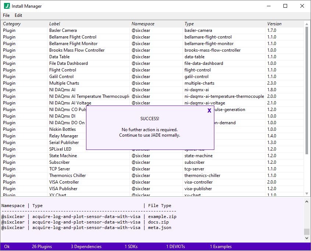Click version 2.3.0 of Multiple Charts
The width and height of the screenshot is (311, 251).
(272, 83)
